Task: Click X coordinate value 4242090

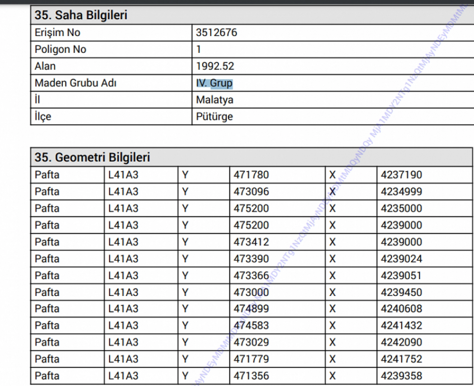Action: (x=401, y=342)
